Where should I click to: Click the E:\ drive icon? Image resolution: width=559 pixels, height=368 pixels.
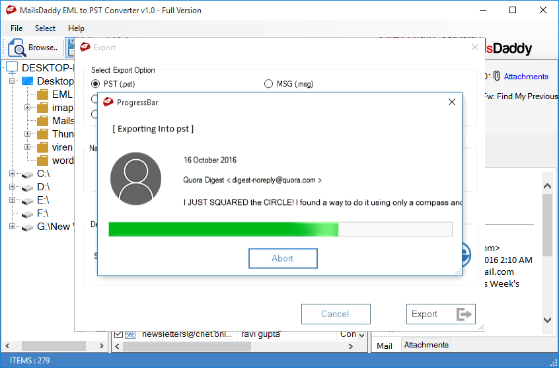(28, 201)
